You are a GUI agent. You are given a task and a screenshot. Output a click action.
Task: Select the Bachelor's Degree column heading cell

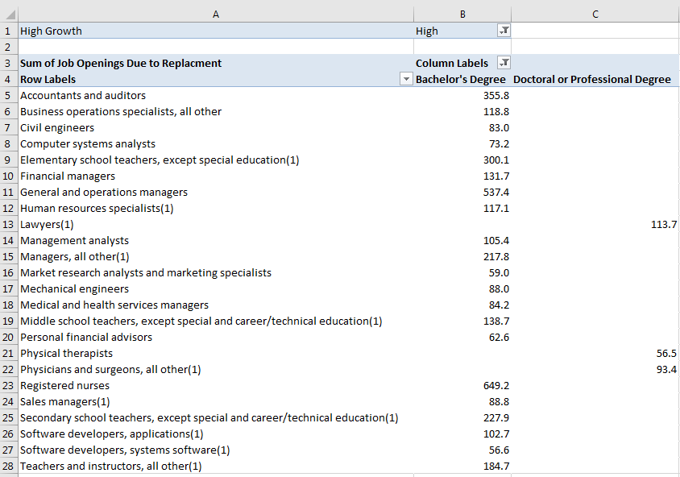[x=461, y=79]
